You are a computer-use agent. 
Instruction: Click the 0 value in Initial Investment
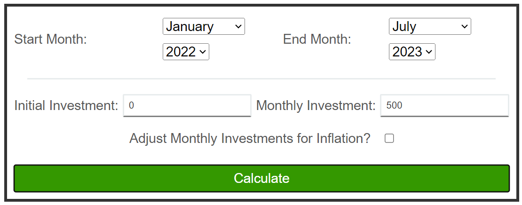point(132,106)
